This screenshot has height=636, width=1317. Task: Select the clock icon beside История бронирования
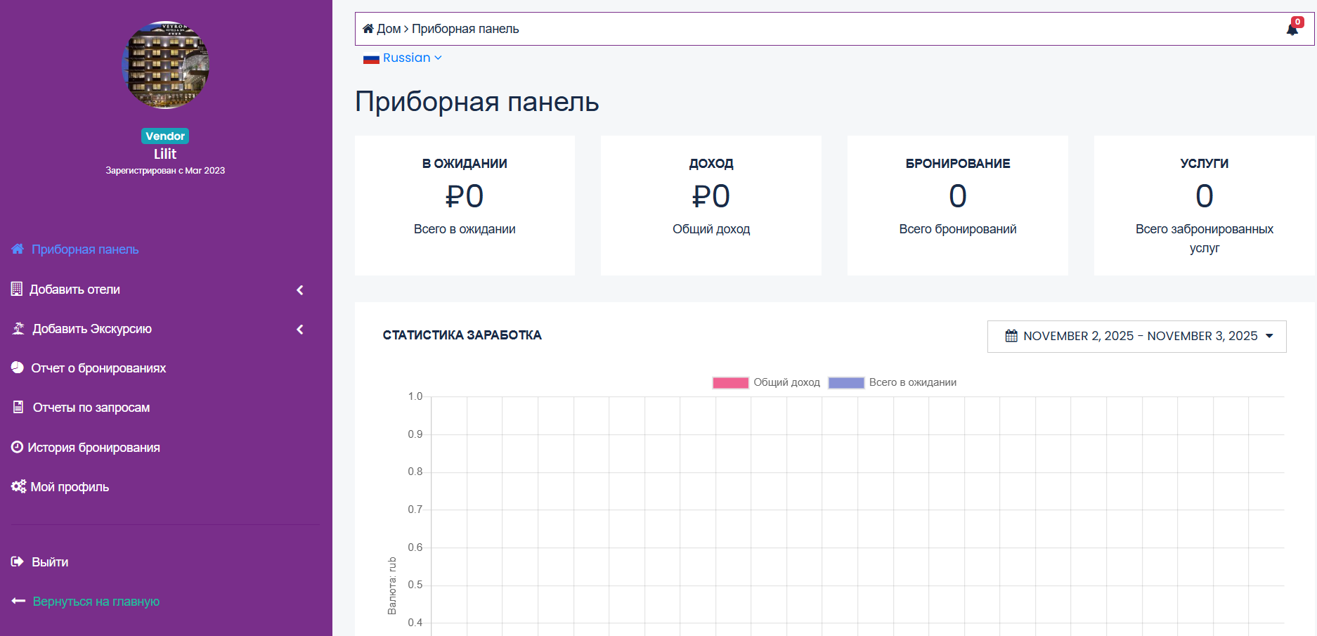pos(17,447)
